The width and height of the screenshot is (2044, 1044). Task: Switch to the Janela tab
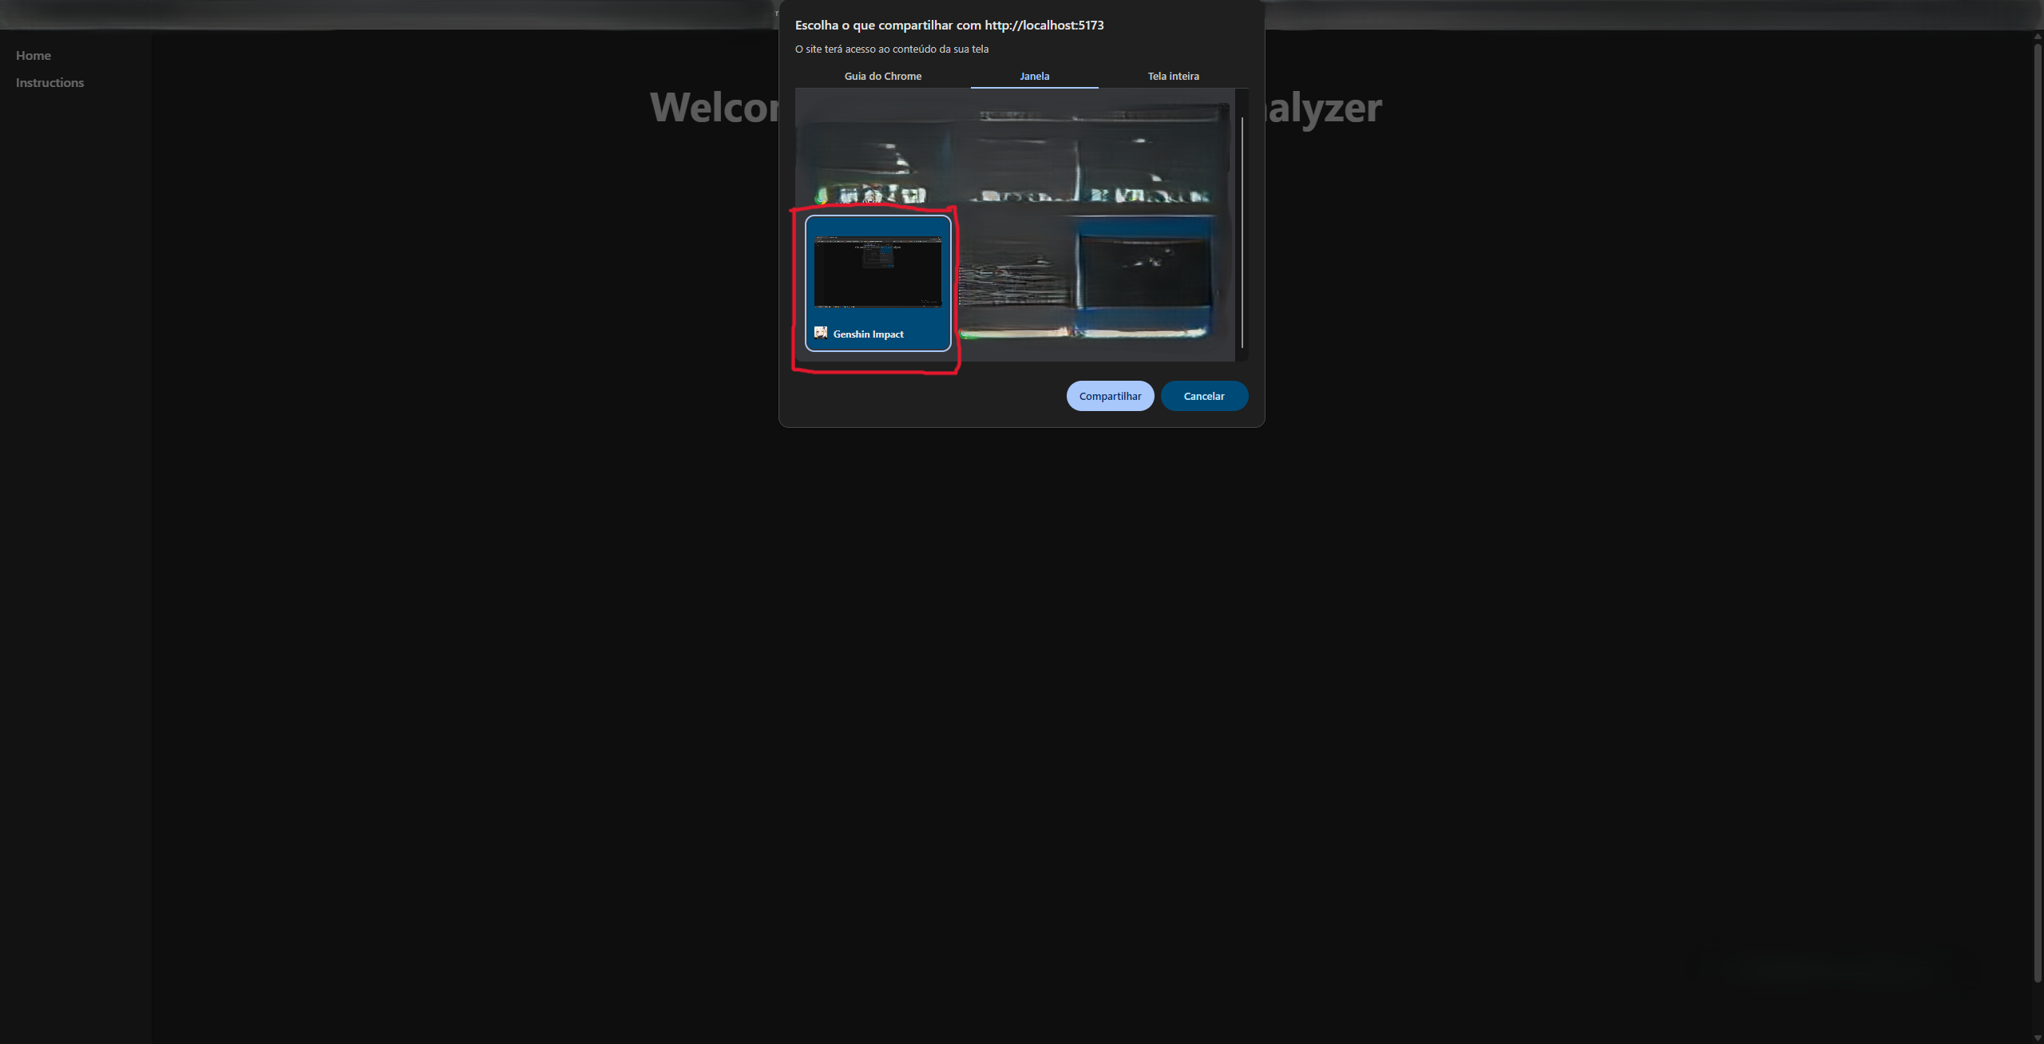[1034, 76]
